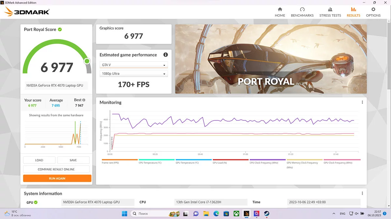Click the estimated game performance info icon
The height and width of the screenshot is (219, 391).
[166, 55]
